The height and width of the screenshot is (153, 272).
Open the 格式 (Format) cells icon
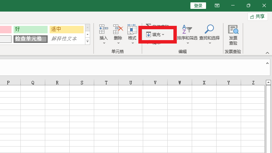click(132, 30)
